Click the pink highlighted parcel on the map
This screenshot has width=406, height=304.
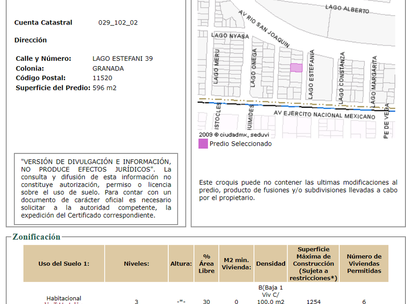point(296,68)
